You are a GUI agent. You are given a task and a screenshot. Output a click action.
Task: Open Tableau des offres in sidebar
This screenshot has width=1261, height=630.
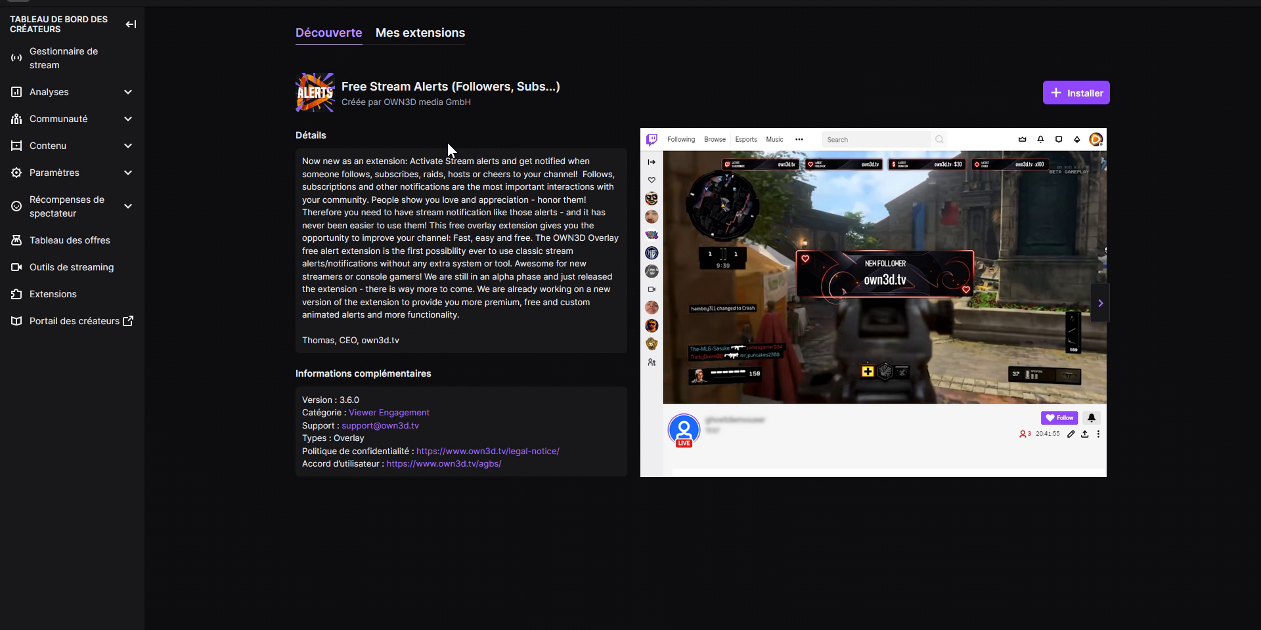click(70, 240)
